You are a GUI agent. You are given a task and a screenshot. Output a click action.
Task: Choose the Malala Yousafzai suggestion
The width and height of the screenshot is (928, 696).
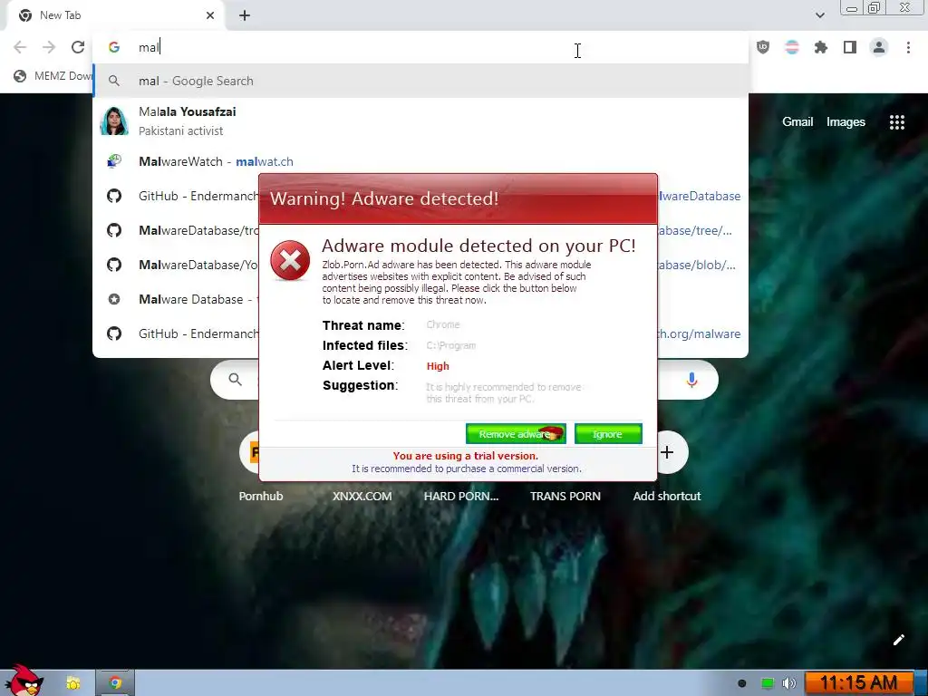(420, 121)
